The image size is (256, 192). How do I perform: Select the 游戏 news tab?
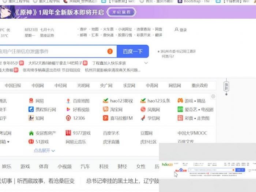point(25,166)
